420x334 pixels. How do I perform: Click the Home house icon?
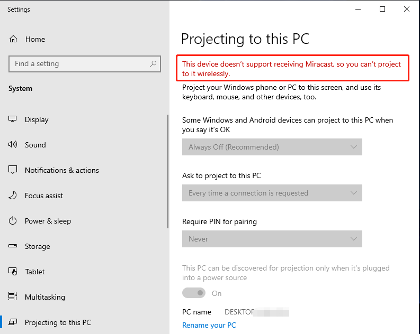[13, 39]
